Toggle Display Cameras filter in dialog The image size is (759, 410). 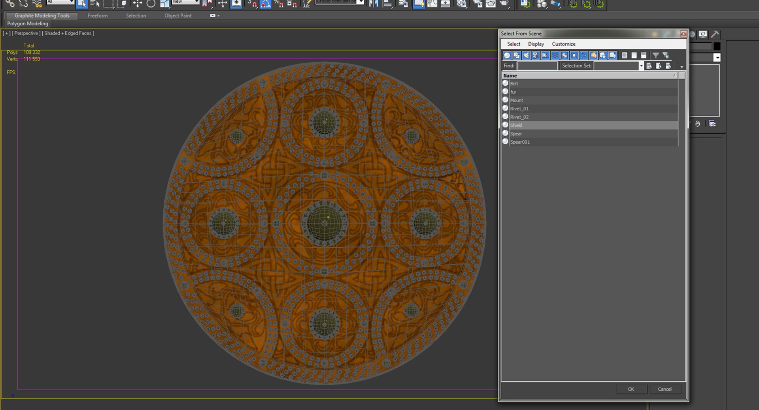[536, 55]
